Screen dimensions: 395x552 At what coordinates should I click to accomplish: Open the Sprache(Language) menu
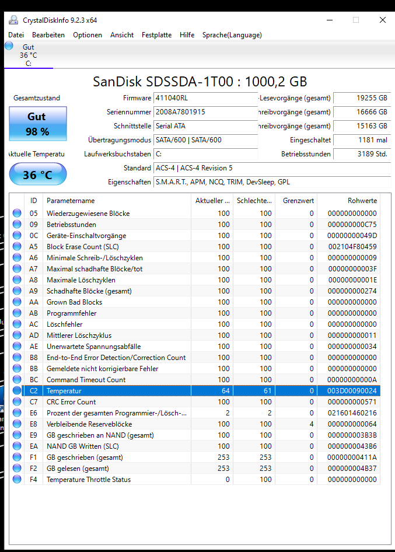[232, 35]
